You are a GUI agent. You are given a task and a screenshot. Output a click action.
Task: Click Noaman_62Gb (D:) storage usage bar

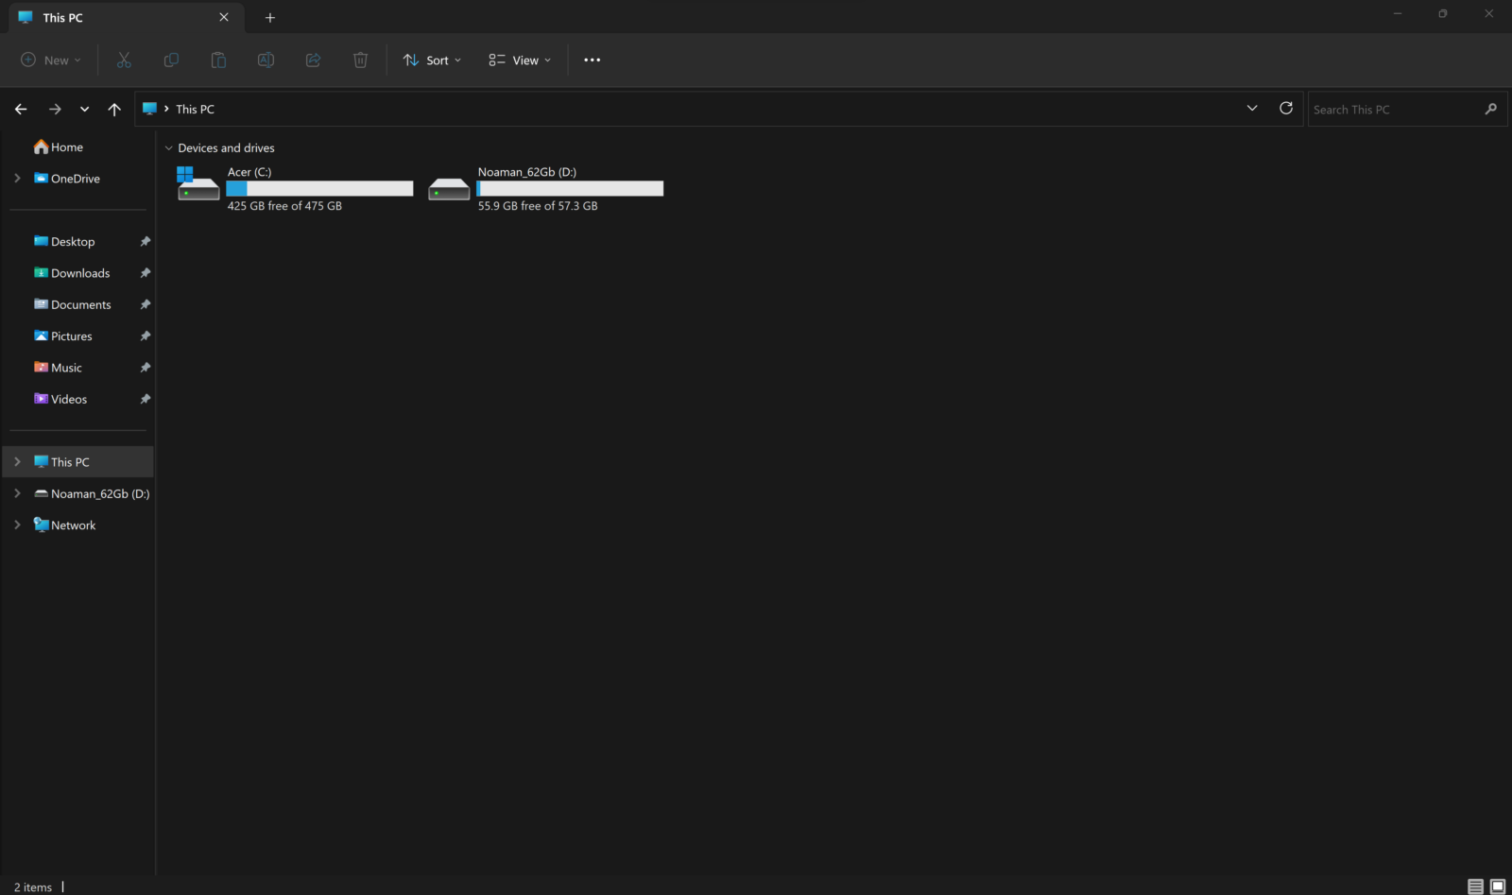(x=570, y=189)
